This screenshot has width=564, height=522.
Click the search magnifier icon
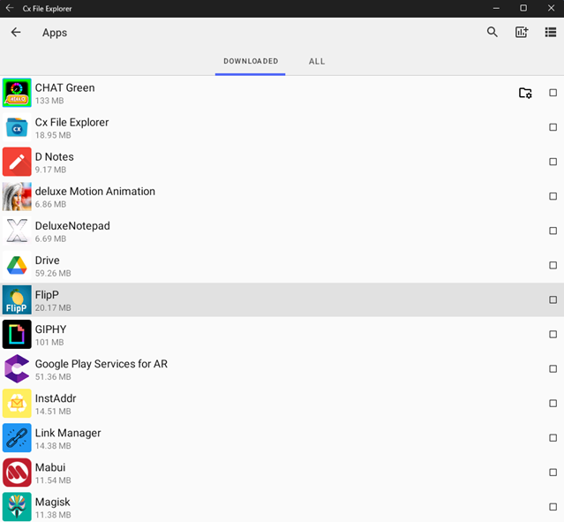pyautogui.click(x=493, y=33)
